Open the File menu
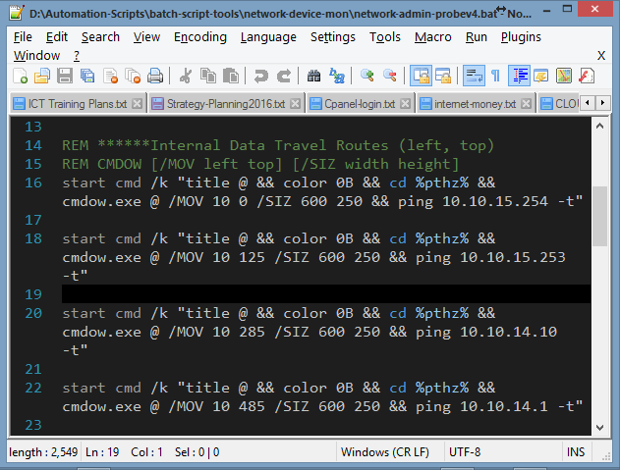The image size is (620, 470). pos(23,36)
